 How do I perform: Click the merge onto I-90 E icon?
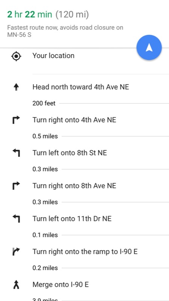[x=16, y=285]
